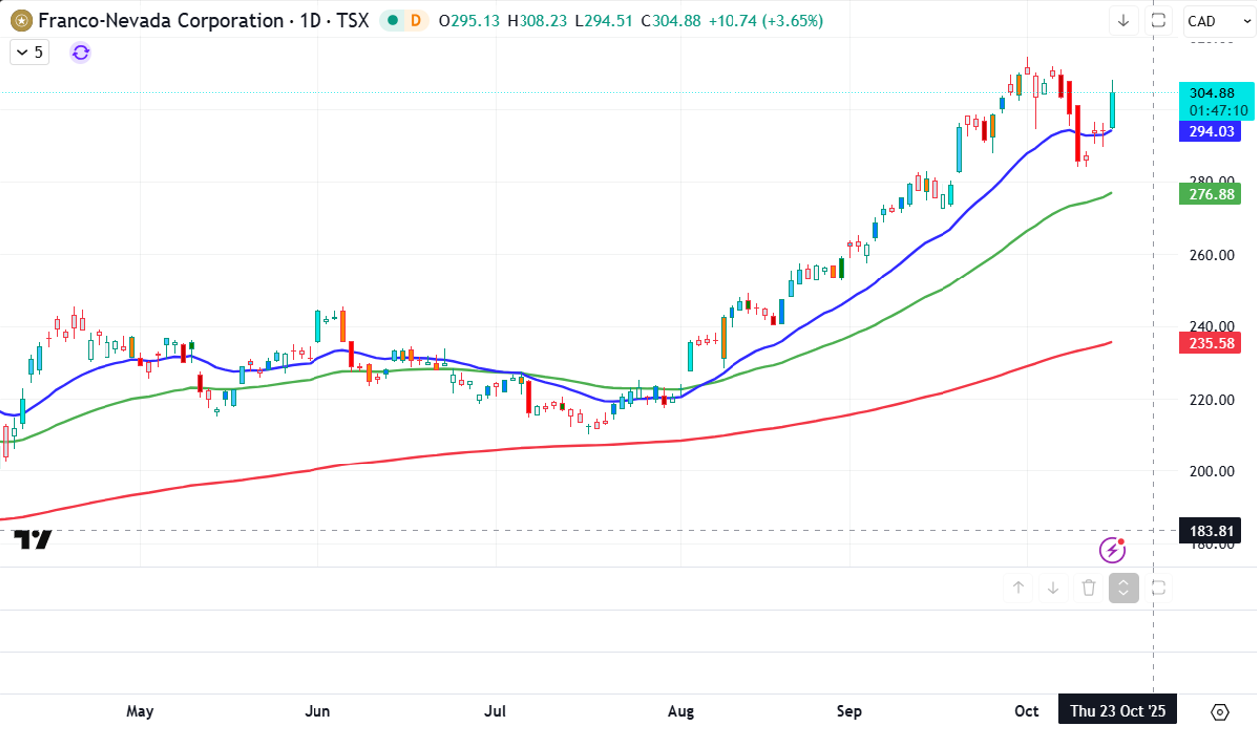This screenshot has width=1257, height=742.
Task: Click the purple refresh indicator icon
Action: pos(81,53)
